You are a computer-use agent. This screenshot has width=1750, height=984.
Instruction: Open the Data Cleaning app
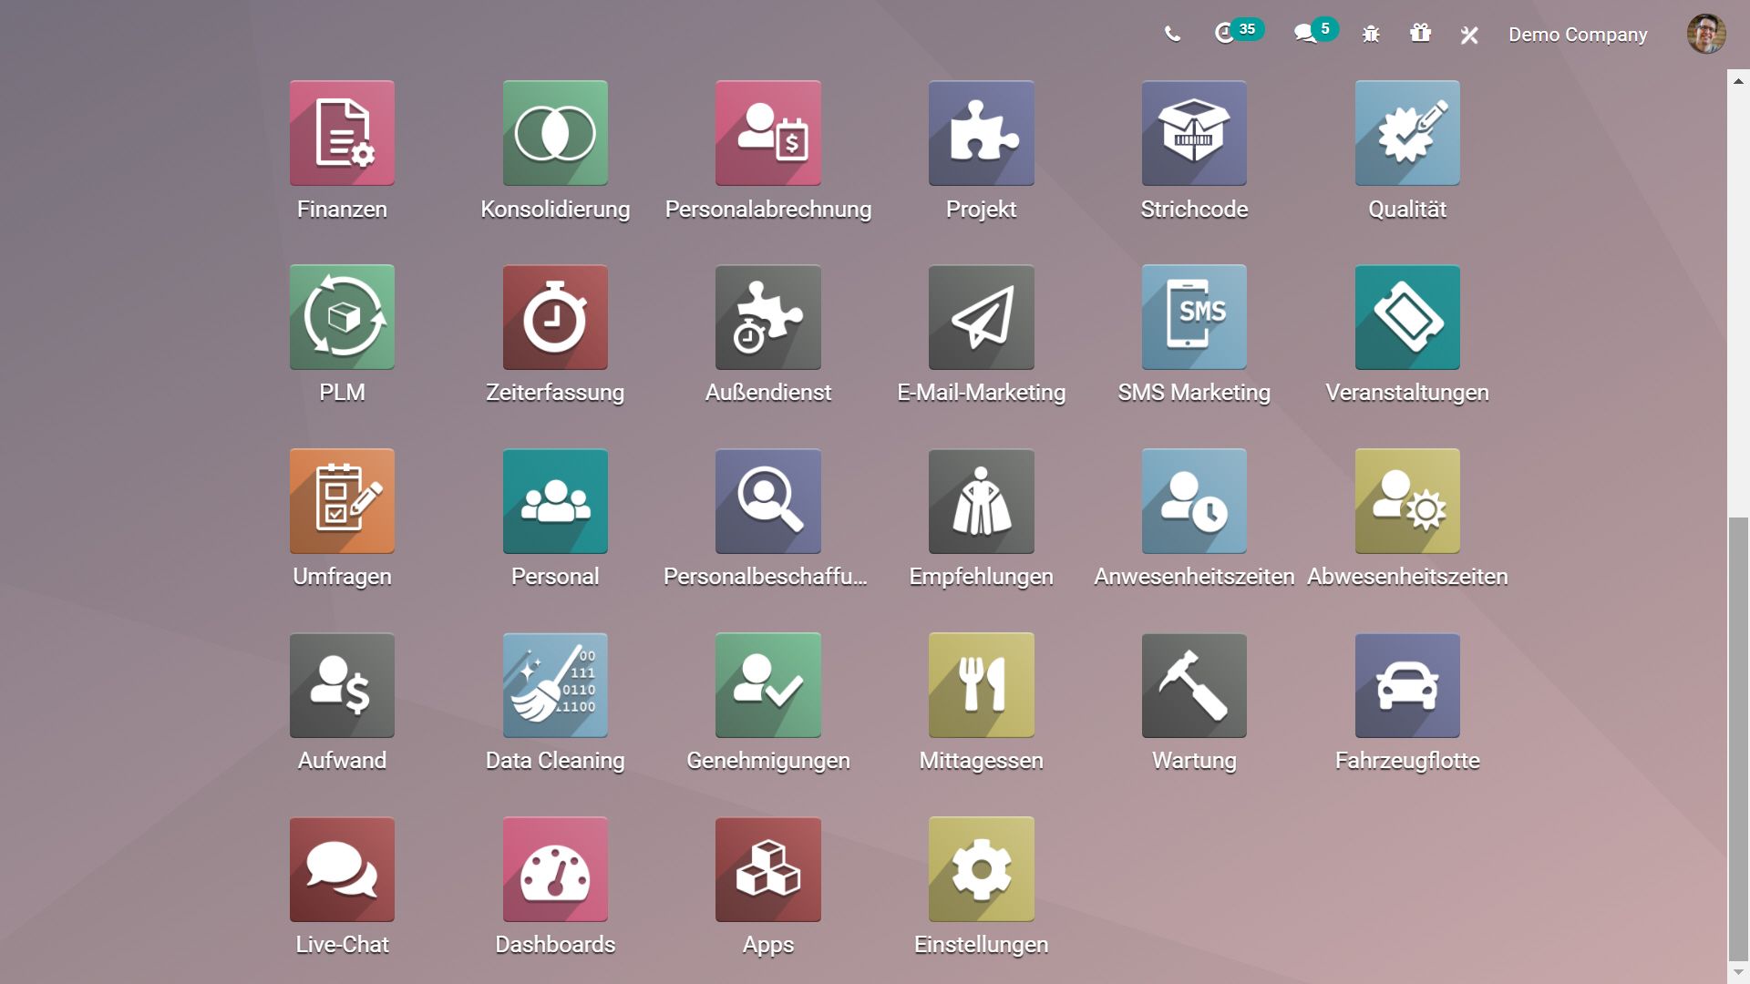click(555, 685)
